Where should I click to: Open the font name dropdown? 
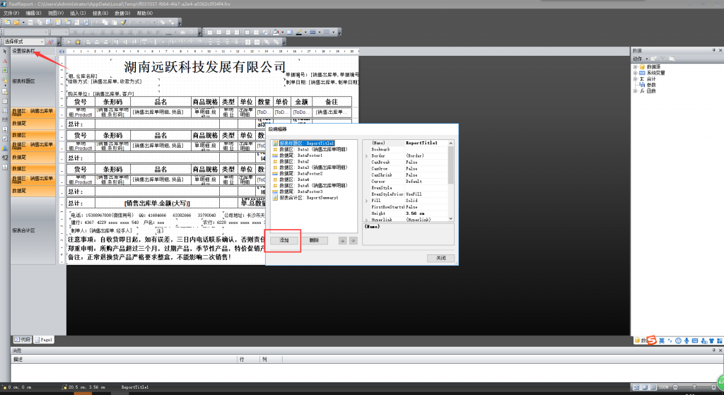(46, 33)
